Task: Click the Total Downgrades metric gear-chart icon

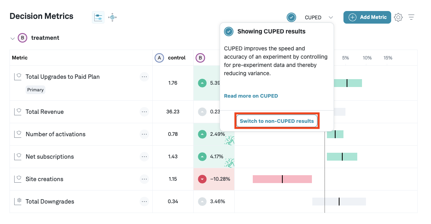Action: click(18, 202)
